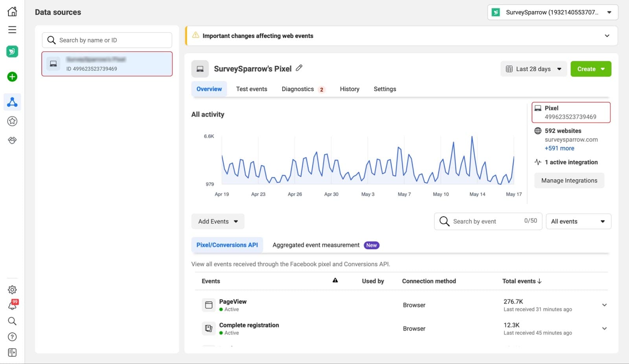629x364 pixels.
Task: Open the Test events tab
Action: pyautogui.click(x=252, y=89)
